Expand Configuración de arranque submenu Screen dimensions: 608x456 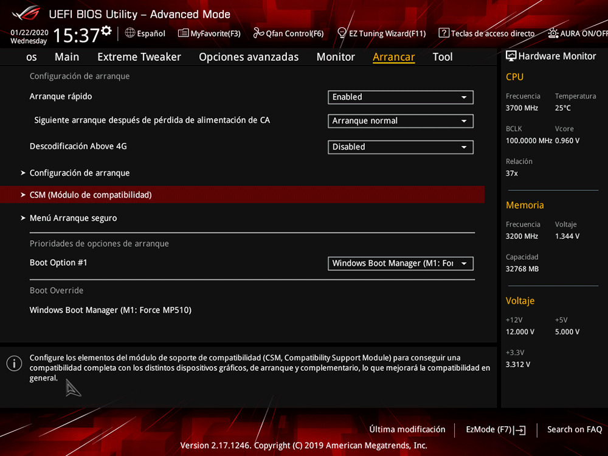point(80,173)
